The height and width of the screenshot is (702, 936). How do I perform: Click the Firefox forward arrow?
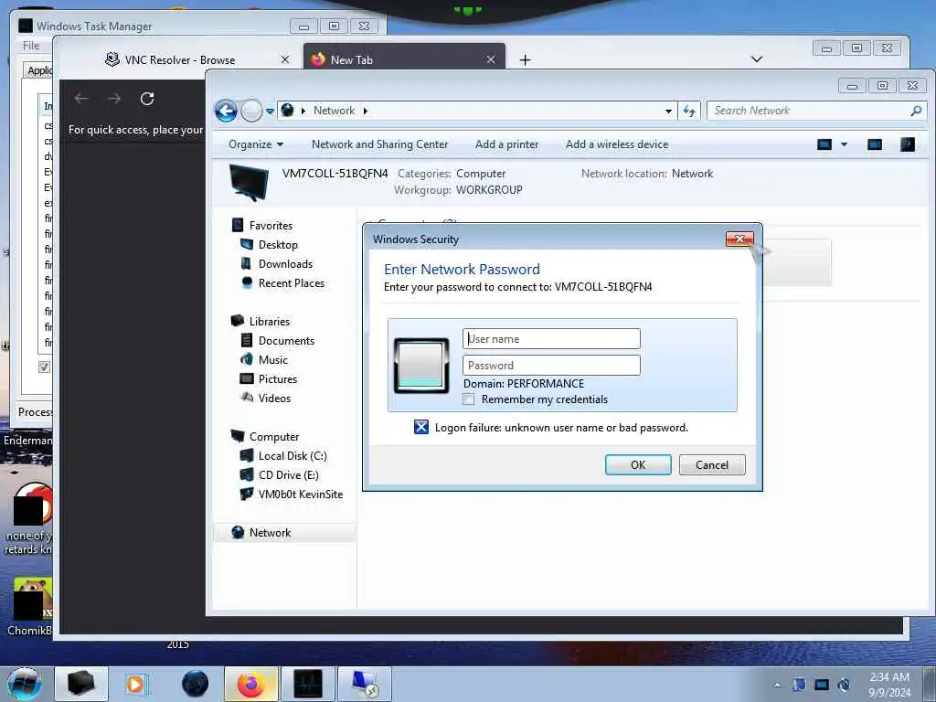tap(114, 99)
